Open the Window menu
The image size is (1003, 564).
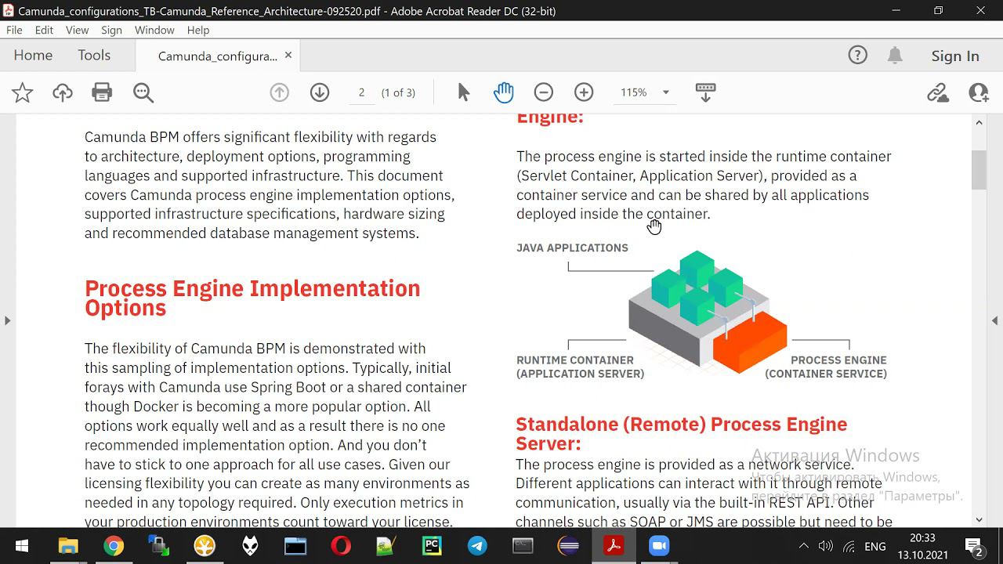point(154,30)
